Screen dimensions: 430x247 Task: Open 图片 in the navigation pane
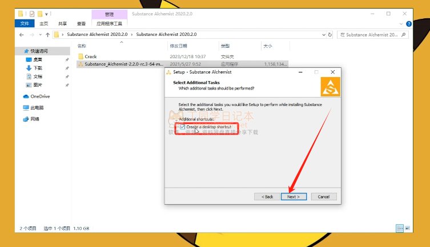click(x=38, y=85)
